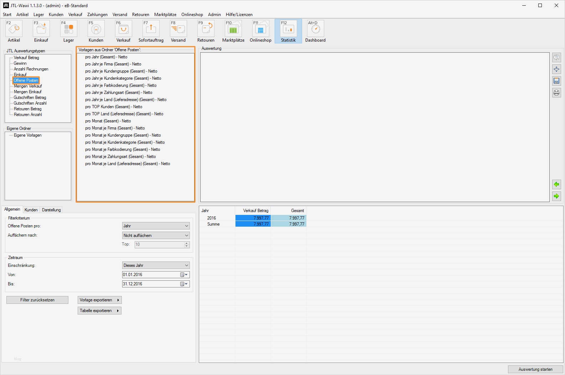This screenshot has height=375, width=565.
Task: Open the Marktplätze module icon
Action: (x=233, y=29)
